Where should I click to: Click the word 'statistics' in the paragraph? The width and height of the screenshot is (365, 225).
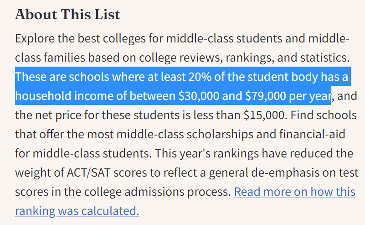(322, 58)
